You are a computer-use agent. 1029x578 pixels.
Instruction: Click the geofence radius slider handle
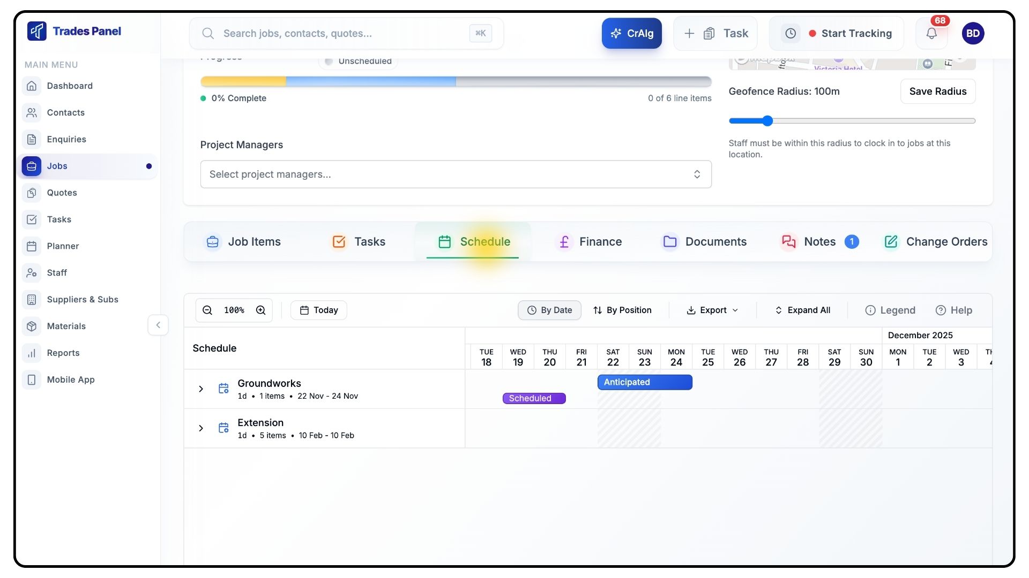point(767,121)
